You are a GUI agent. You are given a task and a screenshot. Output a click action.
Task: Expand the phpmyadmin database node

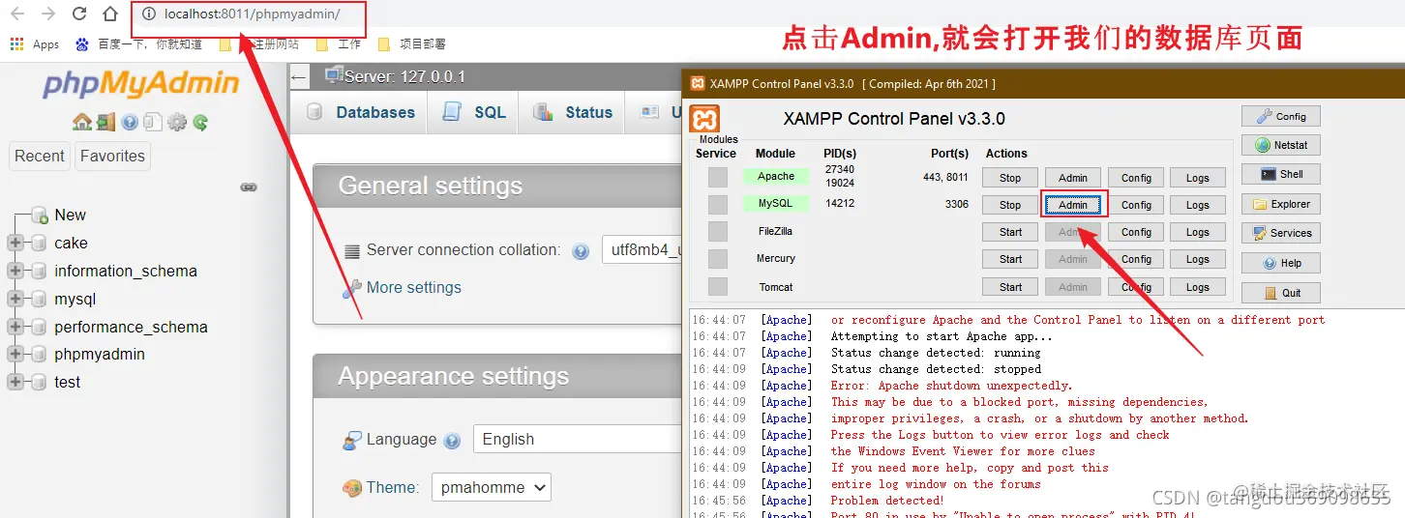(x=15, y=354)
